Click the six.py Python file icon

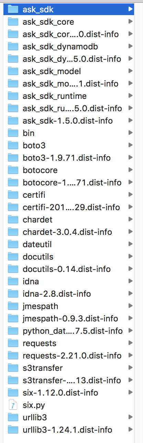point(13,405)
